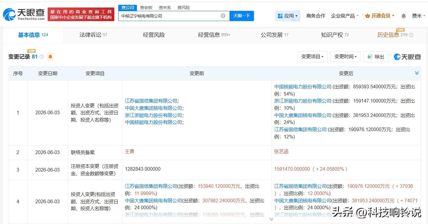Open 江苏省国信集团有限公司 link in row 1 变更后

[x=301, y=129]
